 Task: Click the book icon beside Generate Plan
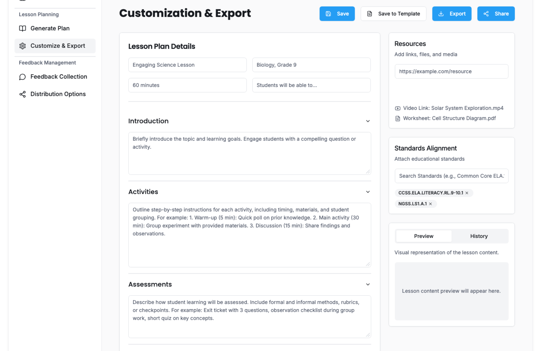tap(23, 28)
